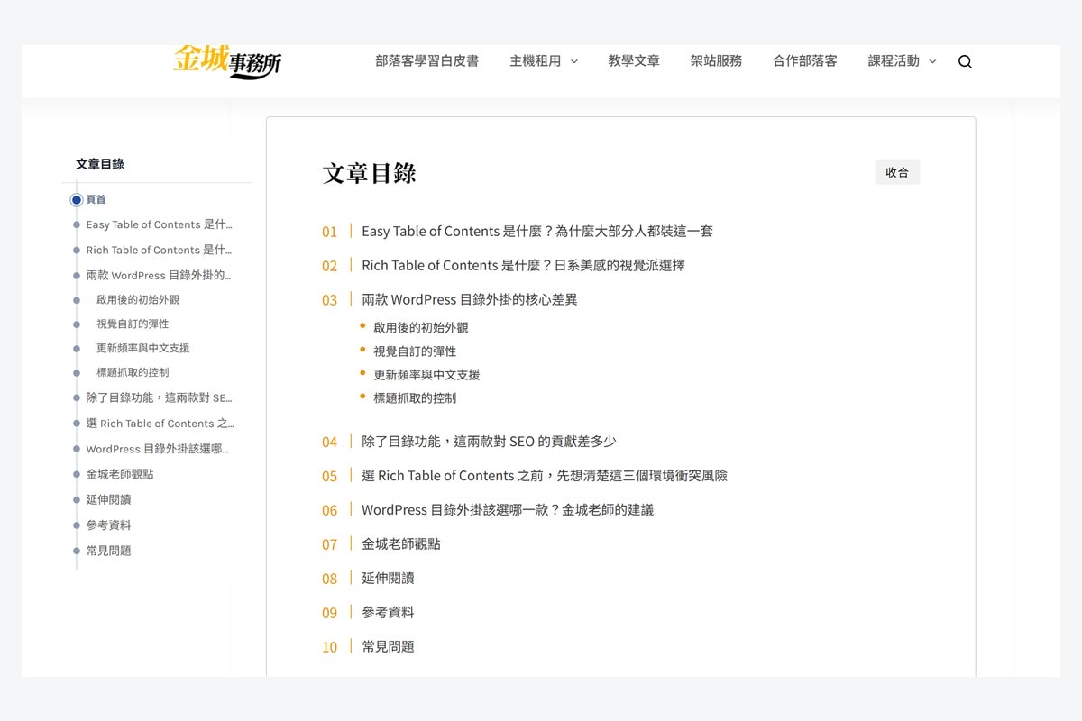
Task: Select 頁首 in the sidebar outline
Action: [x=96, y=199]
